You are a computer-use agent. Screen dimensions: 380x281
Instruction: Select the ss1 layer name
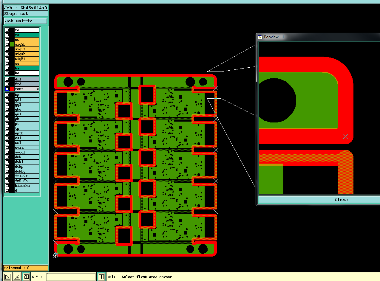coord(27,143)
